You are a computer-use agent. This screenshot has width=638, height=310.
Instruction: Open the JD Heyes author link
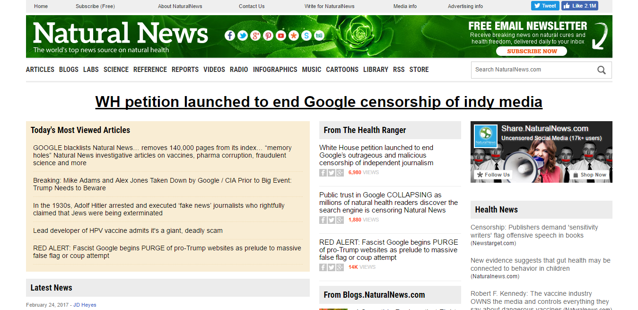tap(86, 305)
